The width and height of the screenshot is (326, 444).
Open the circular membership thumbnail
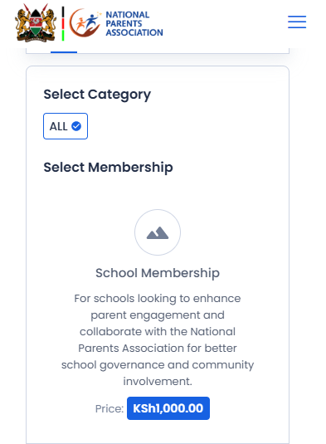158,232
